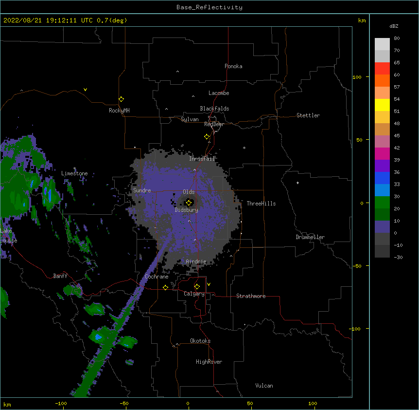Click the Didsbury city label
The height and width of the screenshot is (410, 419).
pyautogui.click(x=187, y=210)
